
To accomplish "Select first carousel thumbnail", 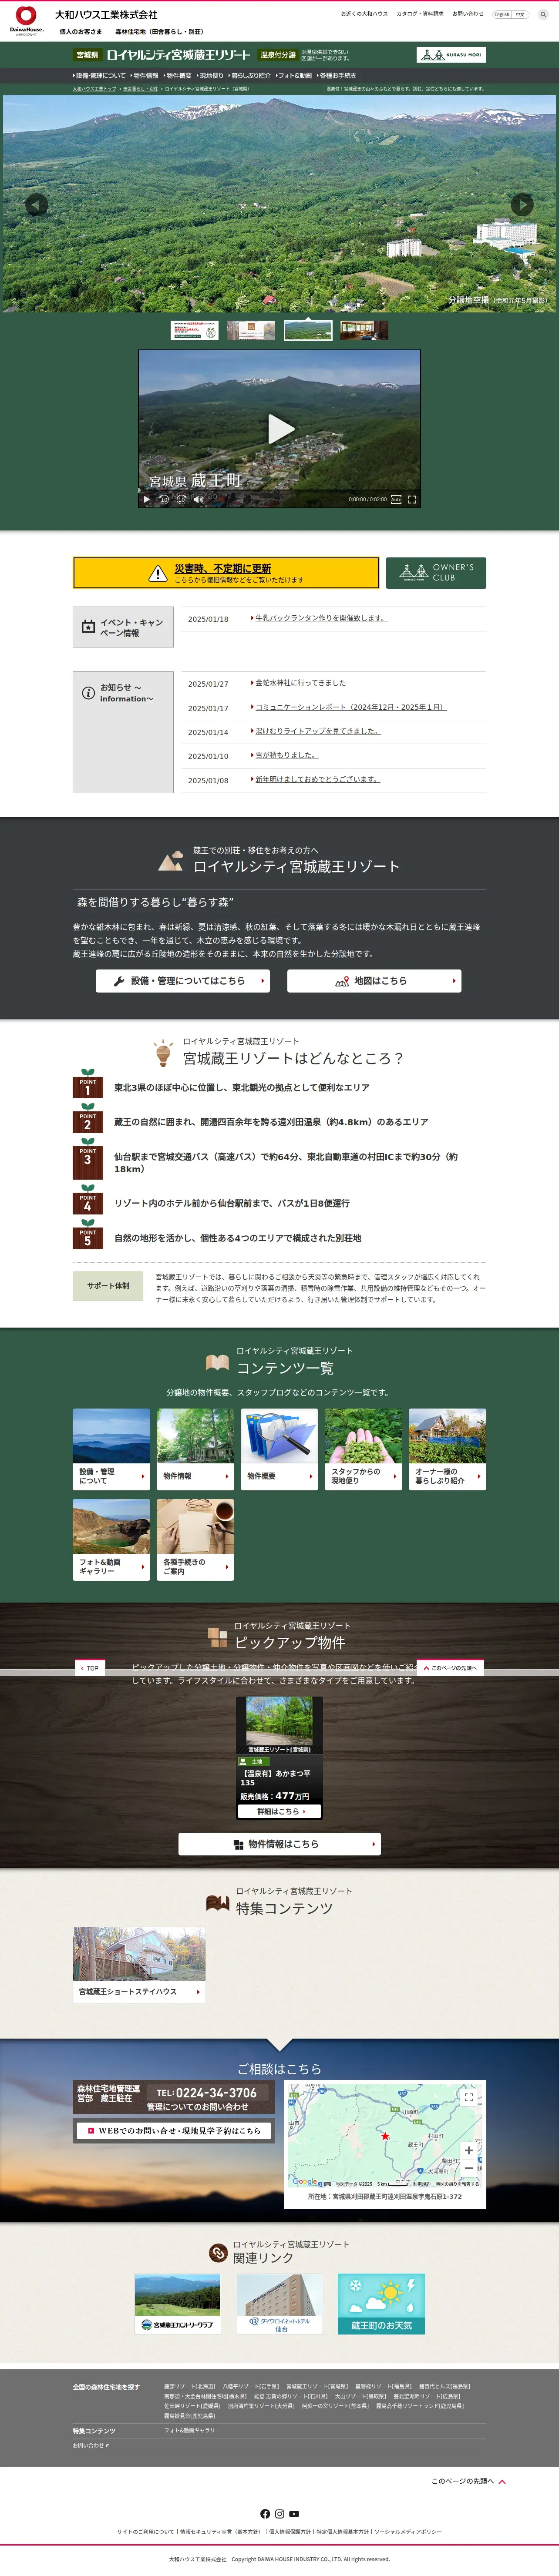I will [194, 330].
